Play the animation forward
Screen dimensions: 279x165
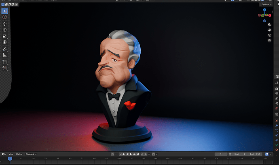[131, 154]
